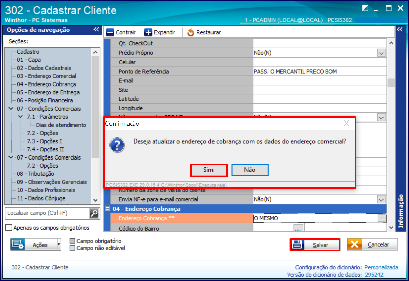Click the Longitude input field

320,108
